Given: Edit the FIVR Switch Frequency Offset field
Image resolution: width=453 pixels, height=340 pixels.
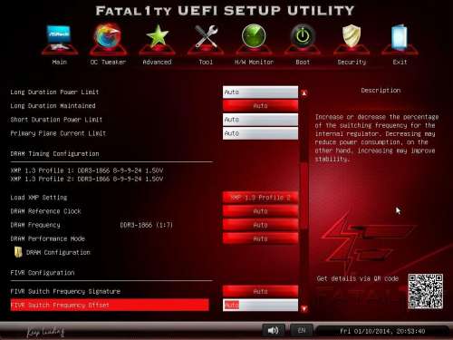Looking at the screenshot, I should coord(260,305).
